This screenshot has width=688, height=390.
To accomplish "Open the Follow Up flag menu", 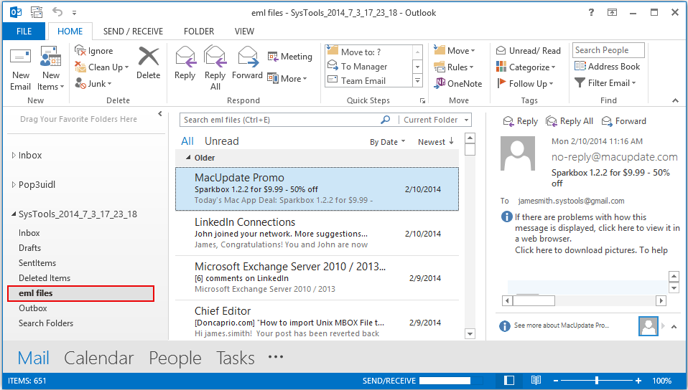I will (x=525, y=83).
